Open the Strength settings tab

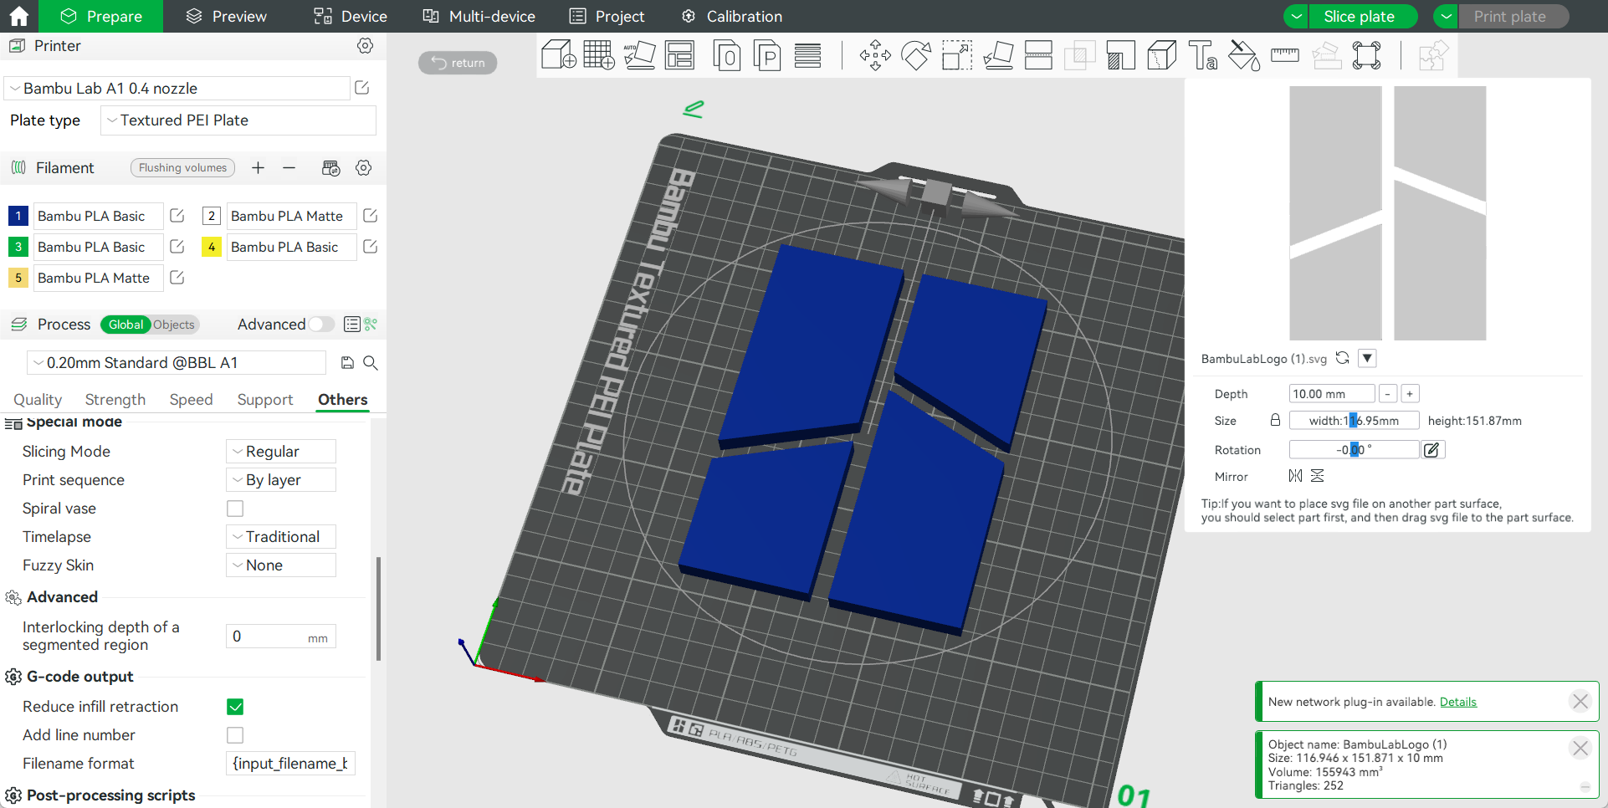pos(115,400)
